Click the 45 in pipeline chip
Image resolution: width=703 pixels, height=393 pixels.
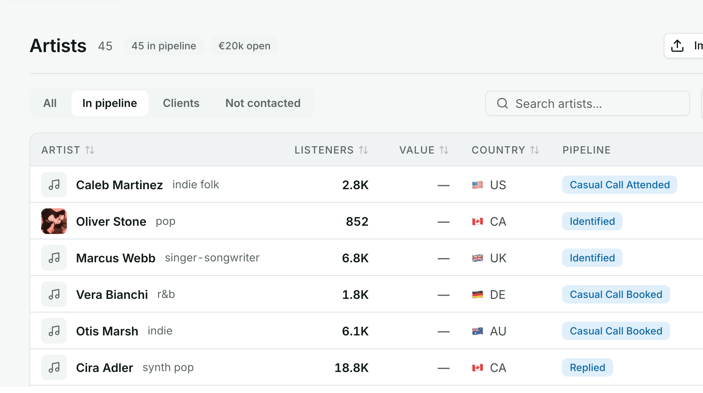coord(164,46)
